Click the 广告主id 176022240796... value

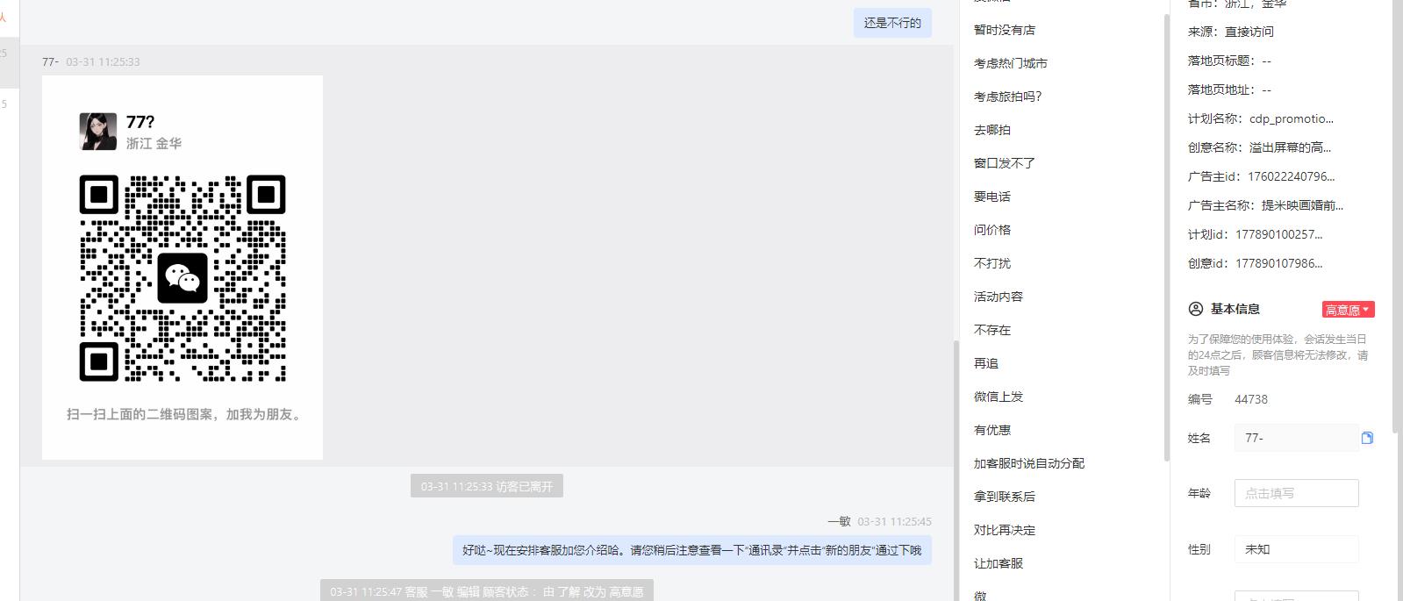1292,176
